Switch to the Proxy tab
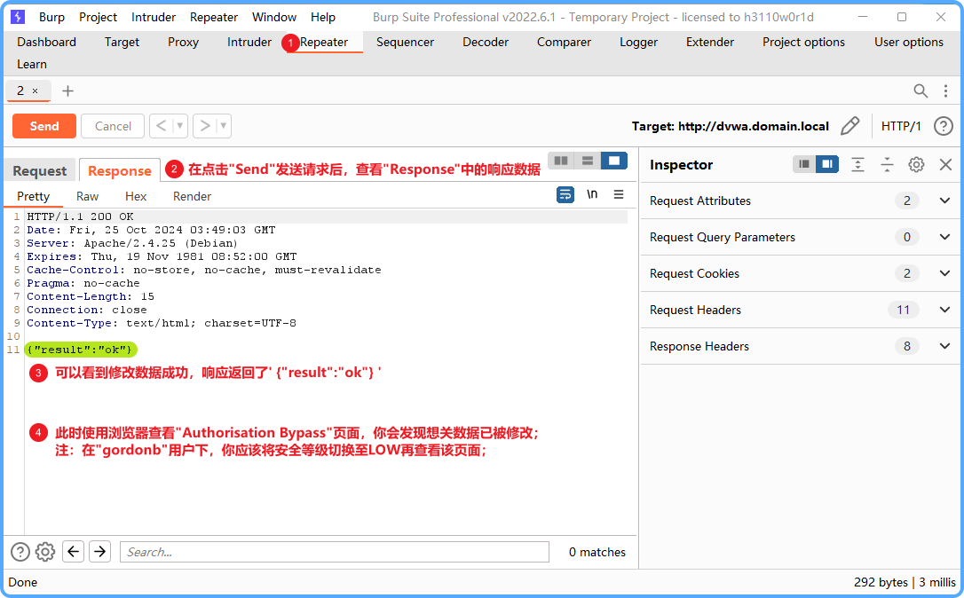The image size is (964, 598). 183,42
